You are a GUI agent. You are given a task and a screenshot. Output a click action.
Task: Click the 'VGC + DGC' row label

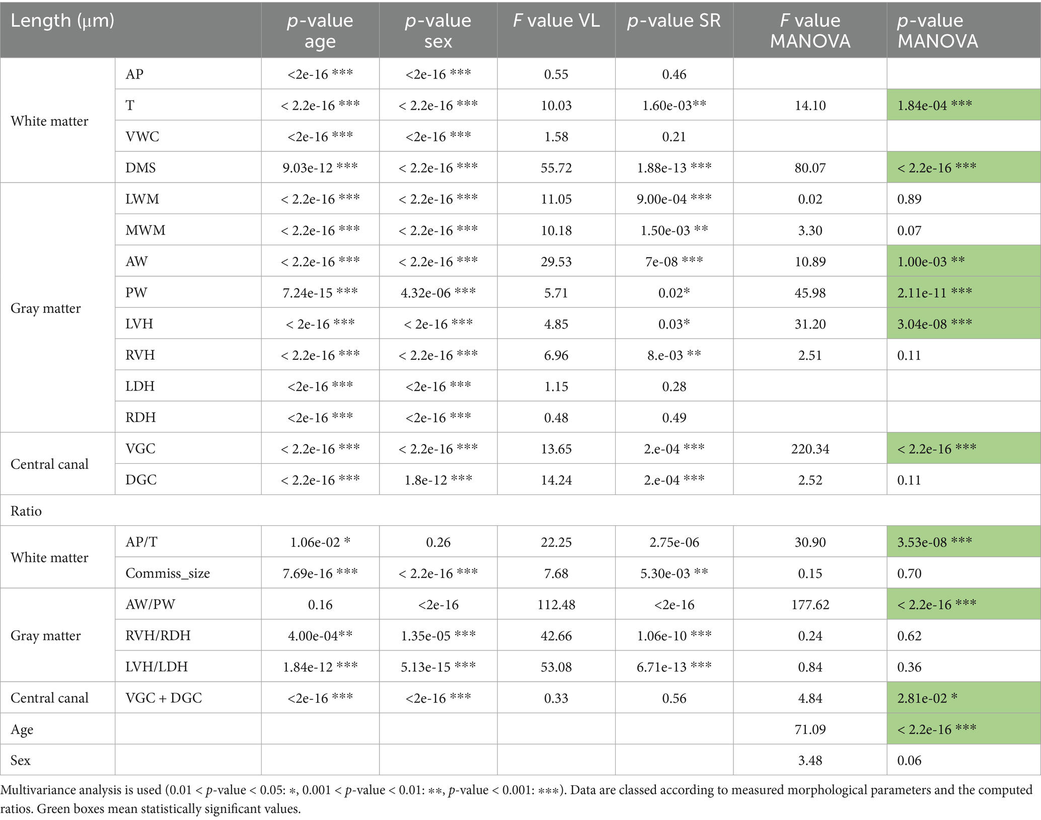164,698
